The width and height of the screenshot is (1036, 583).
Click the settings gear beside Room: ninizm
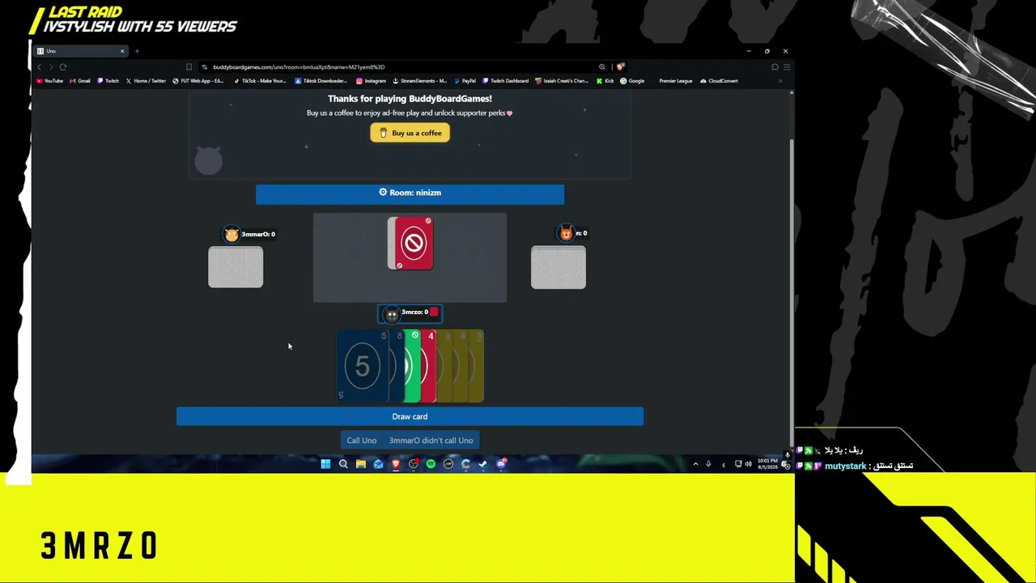[383, 193]
